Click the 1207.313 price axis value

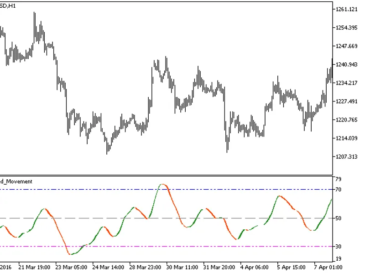click(x=346, y=157)
